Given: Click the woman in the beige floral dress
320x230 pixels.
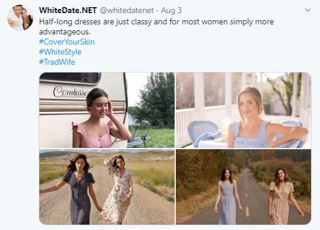Looking at the screenshot, I should [282, 196].
